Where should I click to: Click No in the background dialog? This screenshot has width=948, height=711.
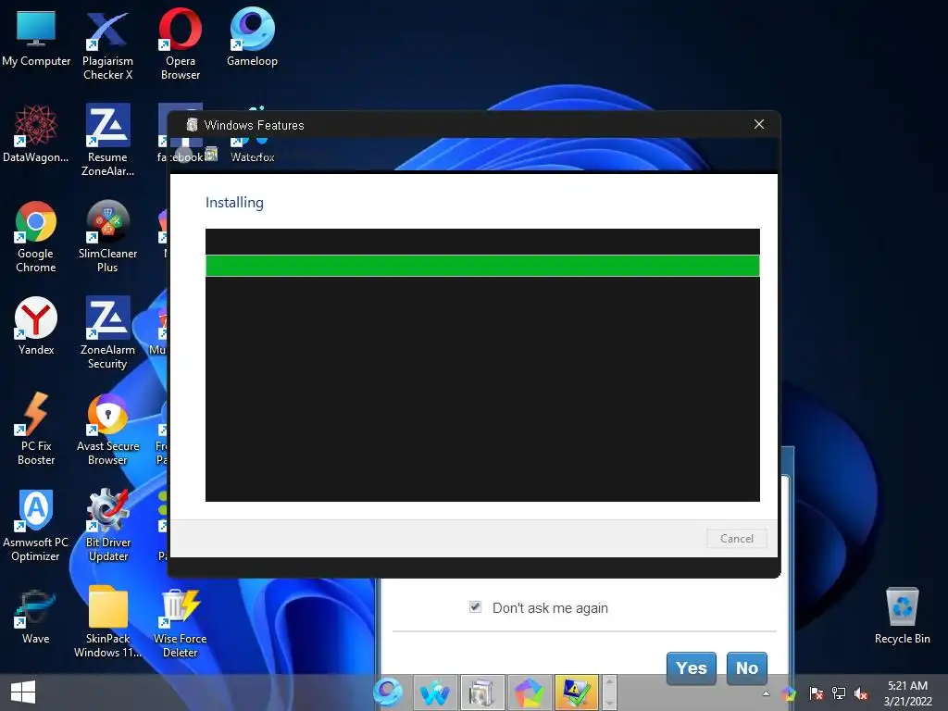pos(747,668)
